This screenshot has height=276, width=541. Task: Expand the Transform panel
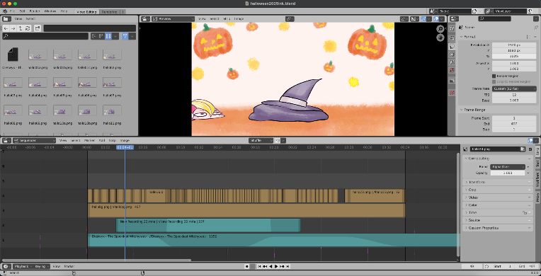(x=498, y=182)
